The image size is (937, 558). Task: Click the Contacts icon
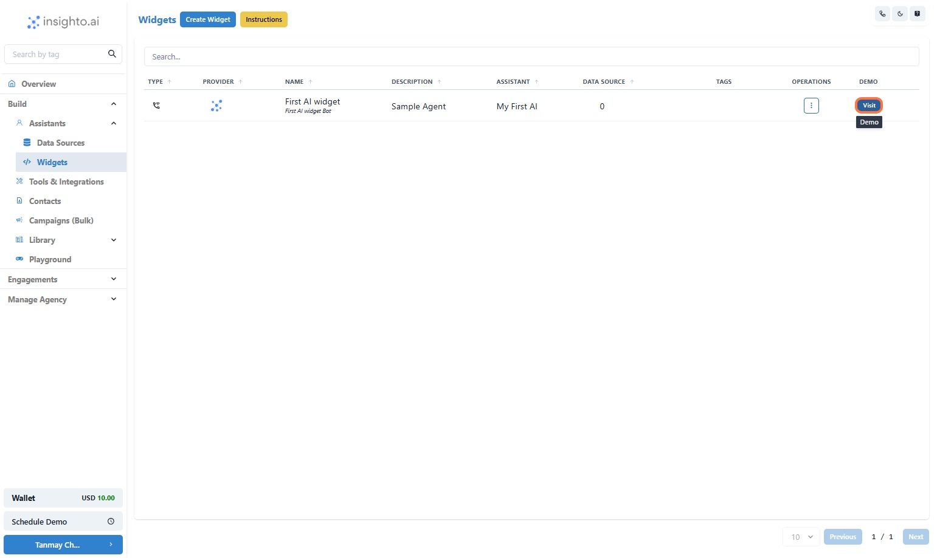[x=19, y=201]
